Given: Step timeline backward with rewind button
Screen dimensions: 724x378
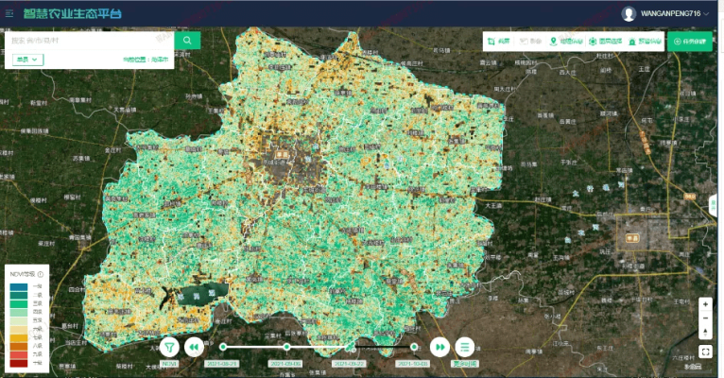Looking at the screenshot, I should pyautogui.click(x=194, y=347).
